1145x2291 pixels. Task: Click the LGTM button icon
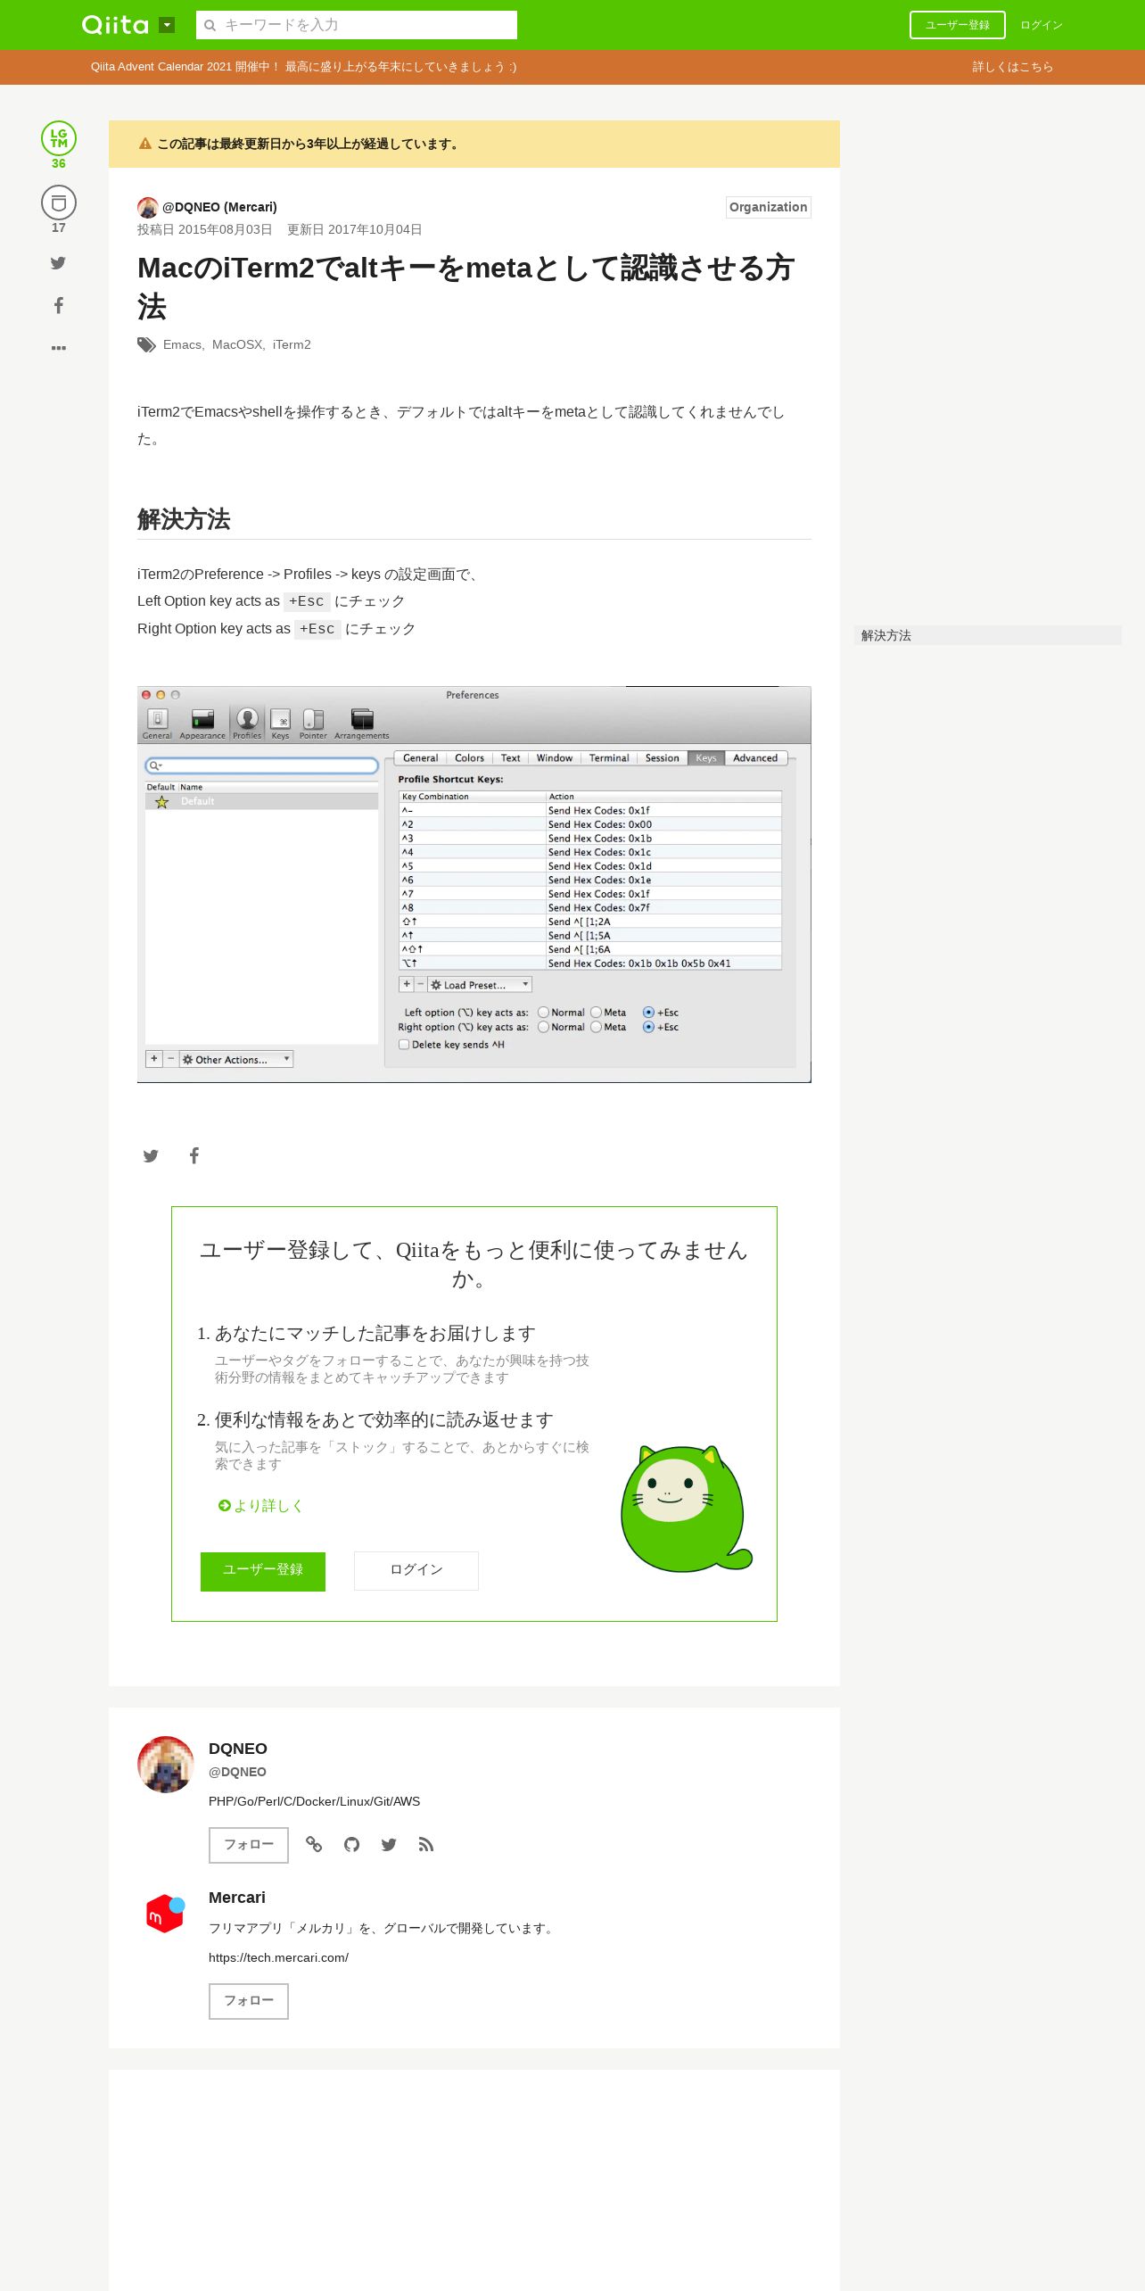59,138
